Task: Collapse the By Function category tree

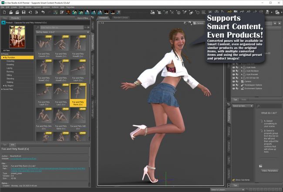Action: point(3,57)
